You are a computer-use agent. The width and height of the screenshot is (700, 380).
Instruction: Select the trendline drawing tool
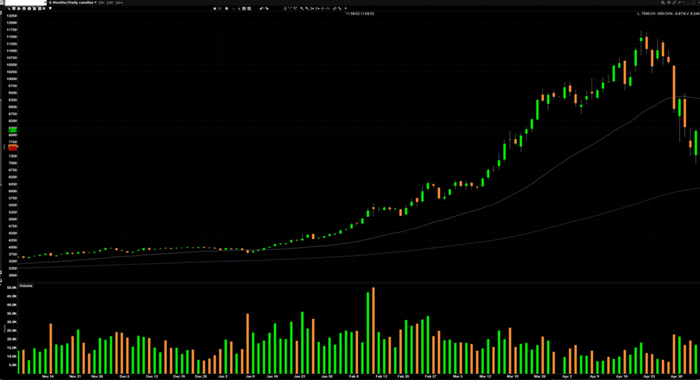click(290, 8)
